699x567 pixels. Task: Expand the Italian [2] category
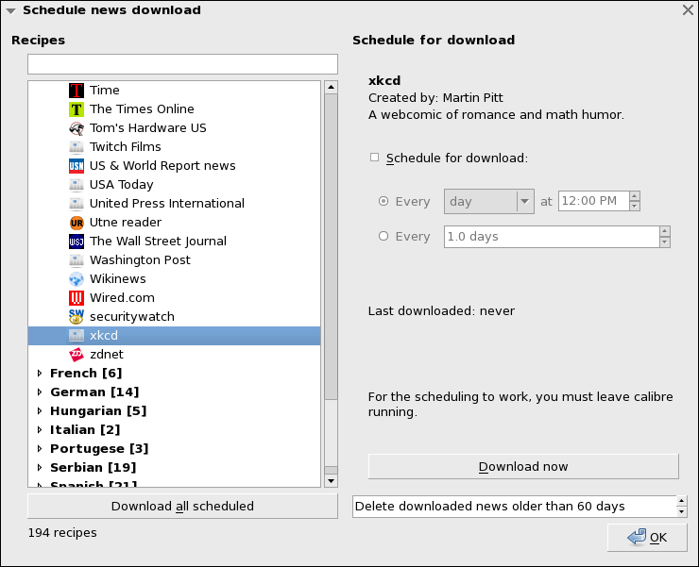coord(40,430)
